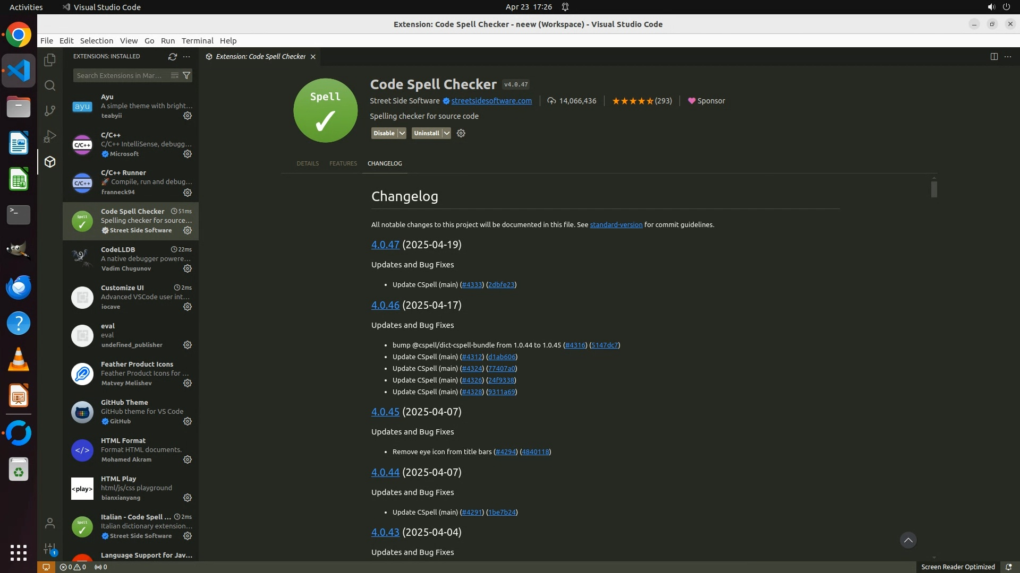Screen dimensions: 1020x573
Task: Open the Search view in activity bar
Action: (50, 85)
